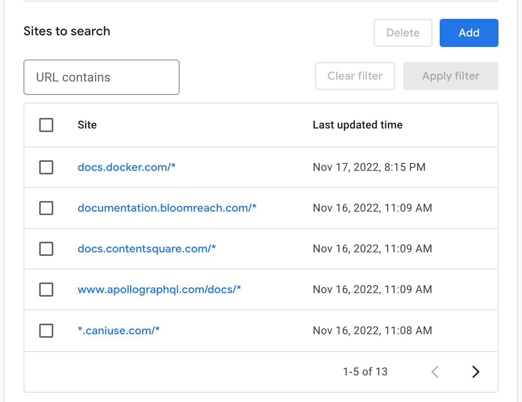Select the *.caniuse.com/* row checkbox
The height and width of the screenshot is (402, 522).
click(46, 331)
